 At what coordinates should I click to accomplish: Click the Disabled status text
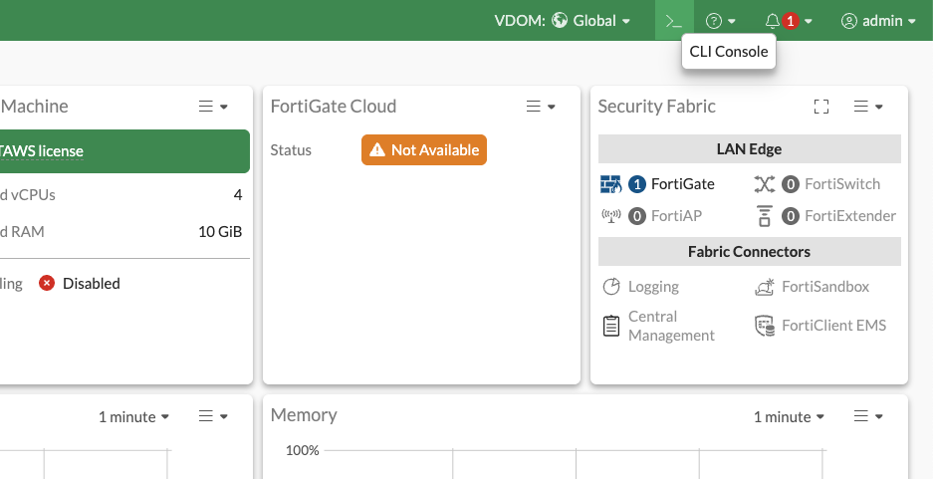click(x=92, y=284)
